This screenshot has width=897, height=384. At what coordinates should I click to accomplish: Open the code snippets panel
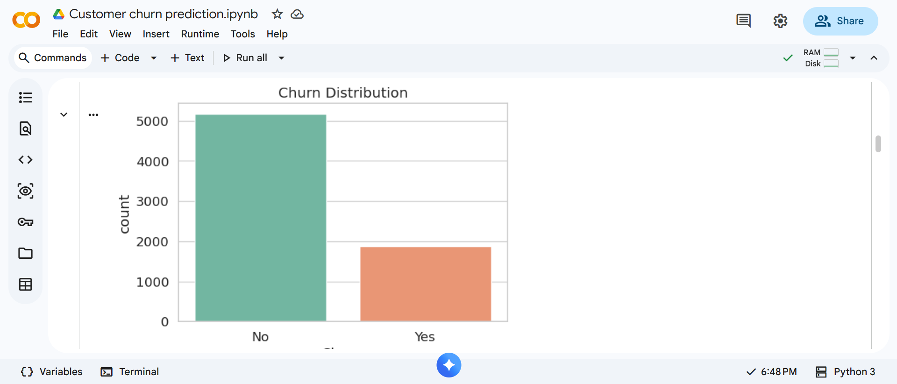(x=25, y=160)
